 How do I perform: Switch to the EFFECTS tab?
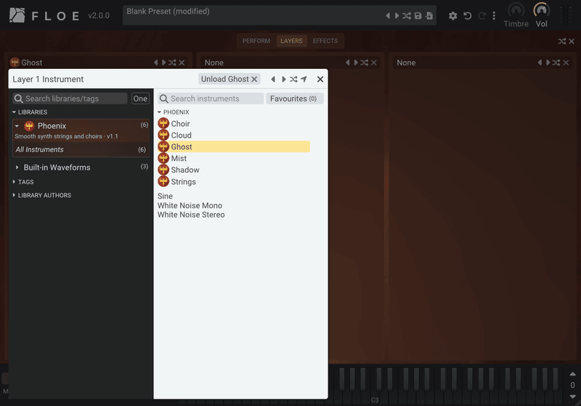coord(325,41)
